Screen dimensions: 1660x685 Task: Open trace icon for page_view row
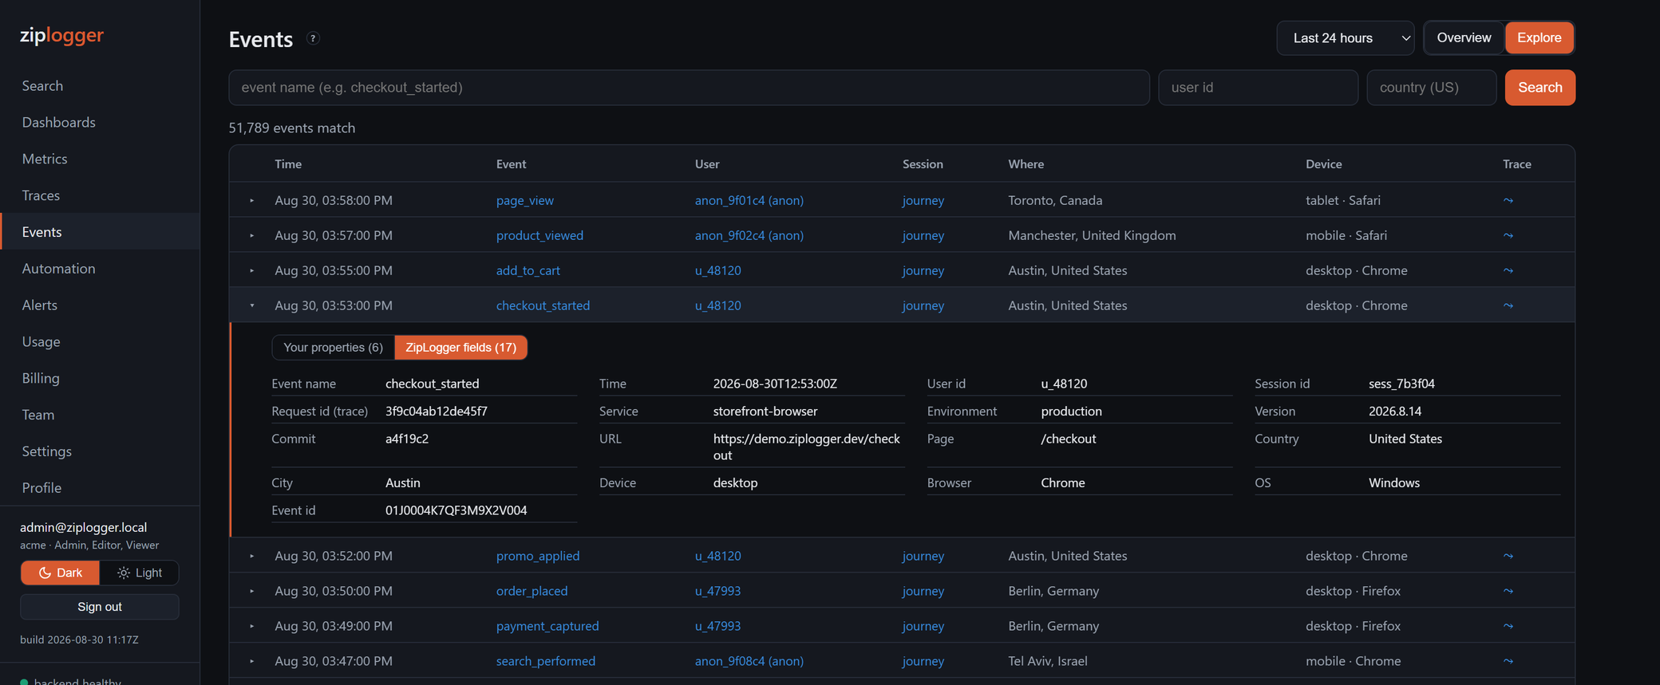(1508, 200)
